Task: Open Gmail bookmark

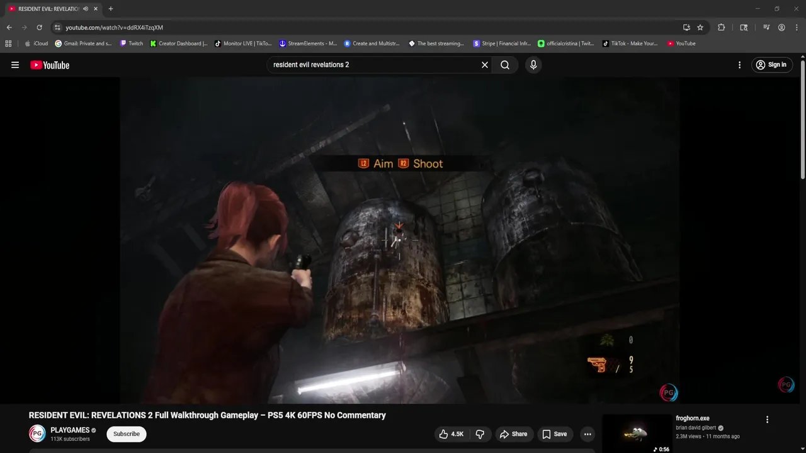Action: pos(83,43)
